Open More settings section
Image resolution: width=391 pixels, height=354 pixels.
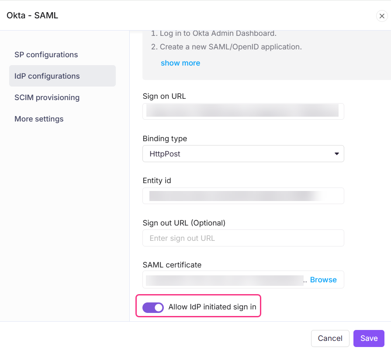click(39, 119)
